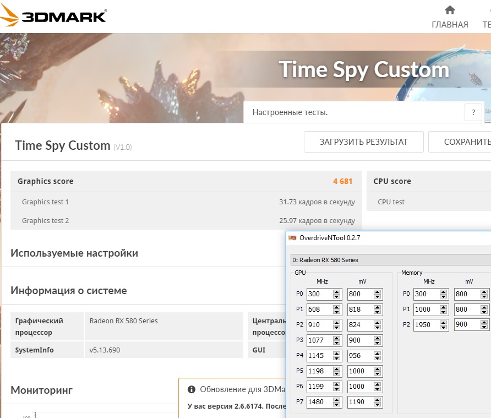Image resolution: width=491 pixels, height=418 pixels.
Task: Increase GPU P6 MHz with up arrow
Action: [337, 384]
